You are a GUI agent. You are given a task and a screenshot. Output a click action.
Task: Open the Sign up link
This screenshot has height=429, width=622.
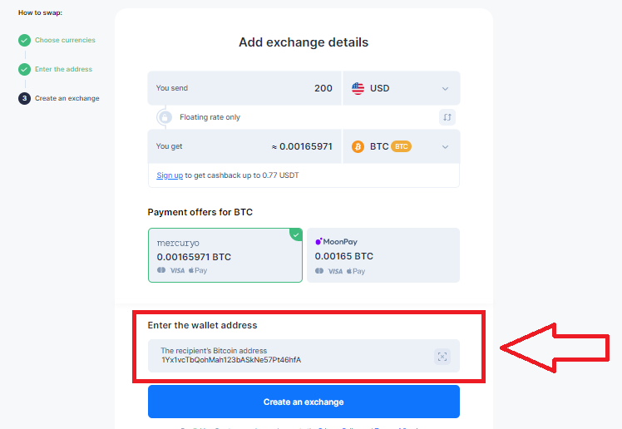pos(170,175)
